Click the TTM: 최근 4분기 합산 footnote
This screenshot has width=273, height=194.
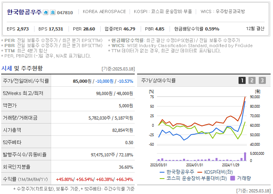pos(24,51)
